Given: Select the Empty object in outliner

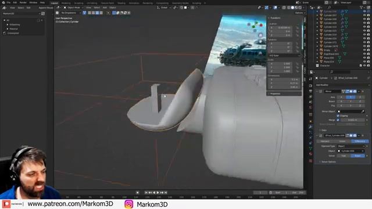Looking at the screenshot, I should click(327, 50).
